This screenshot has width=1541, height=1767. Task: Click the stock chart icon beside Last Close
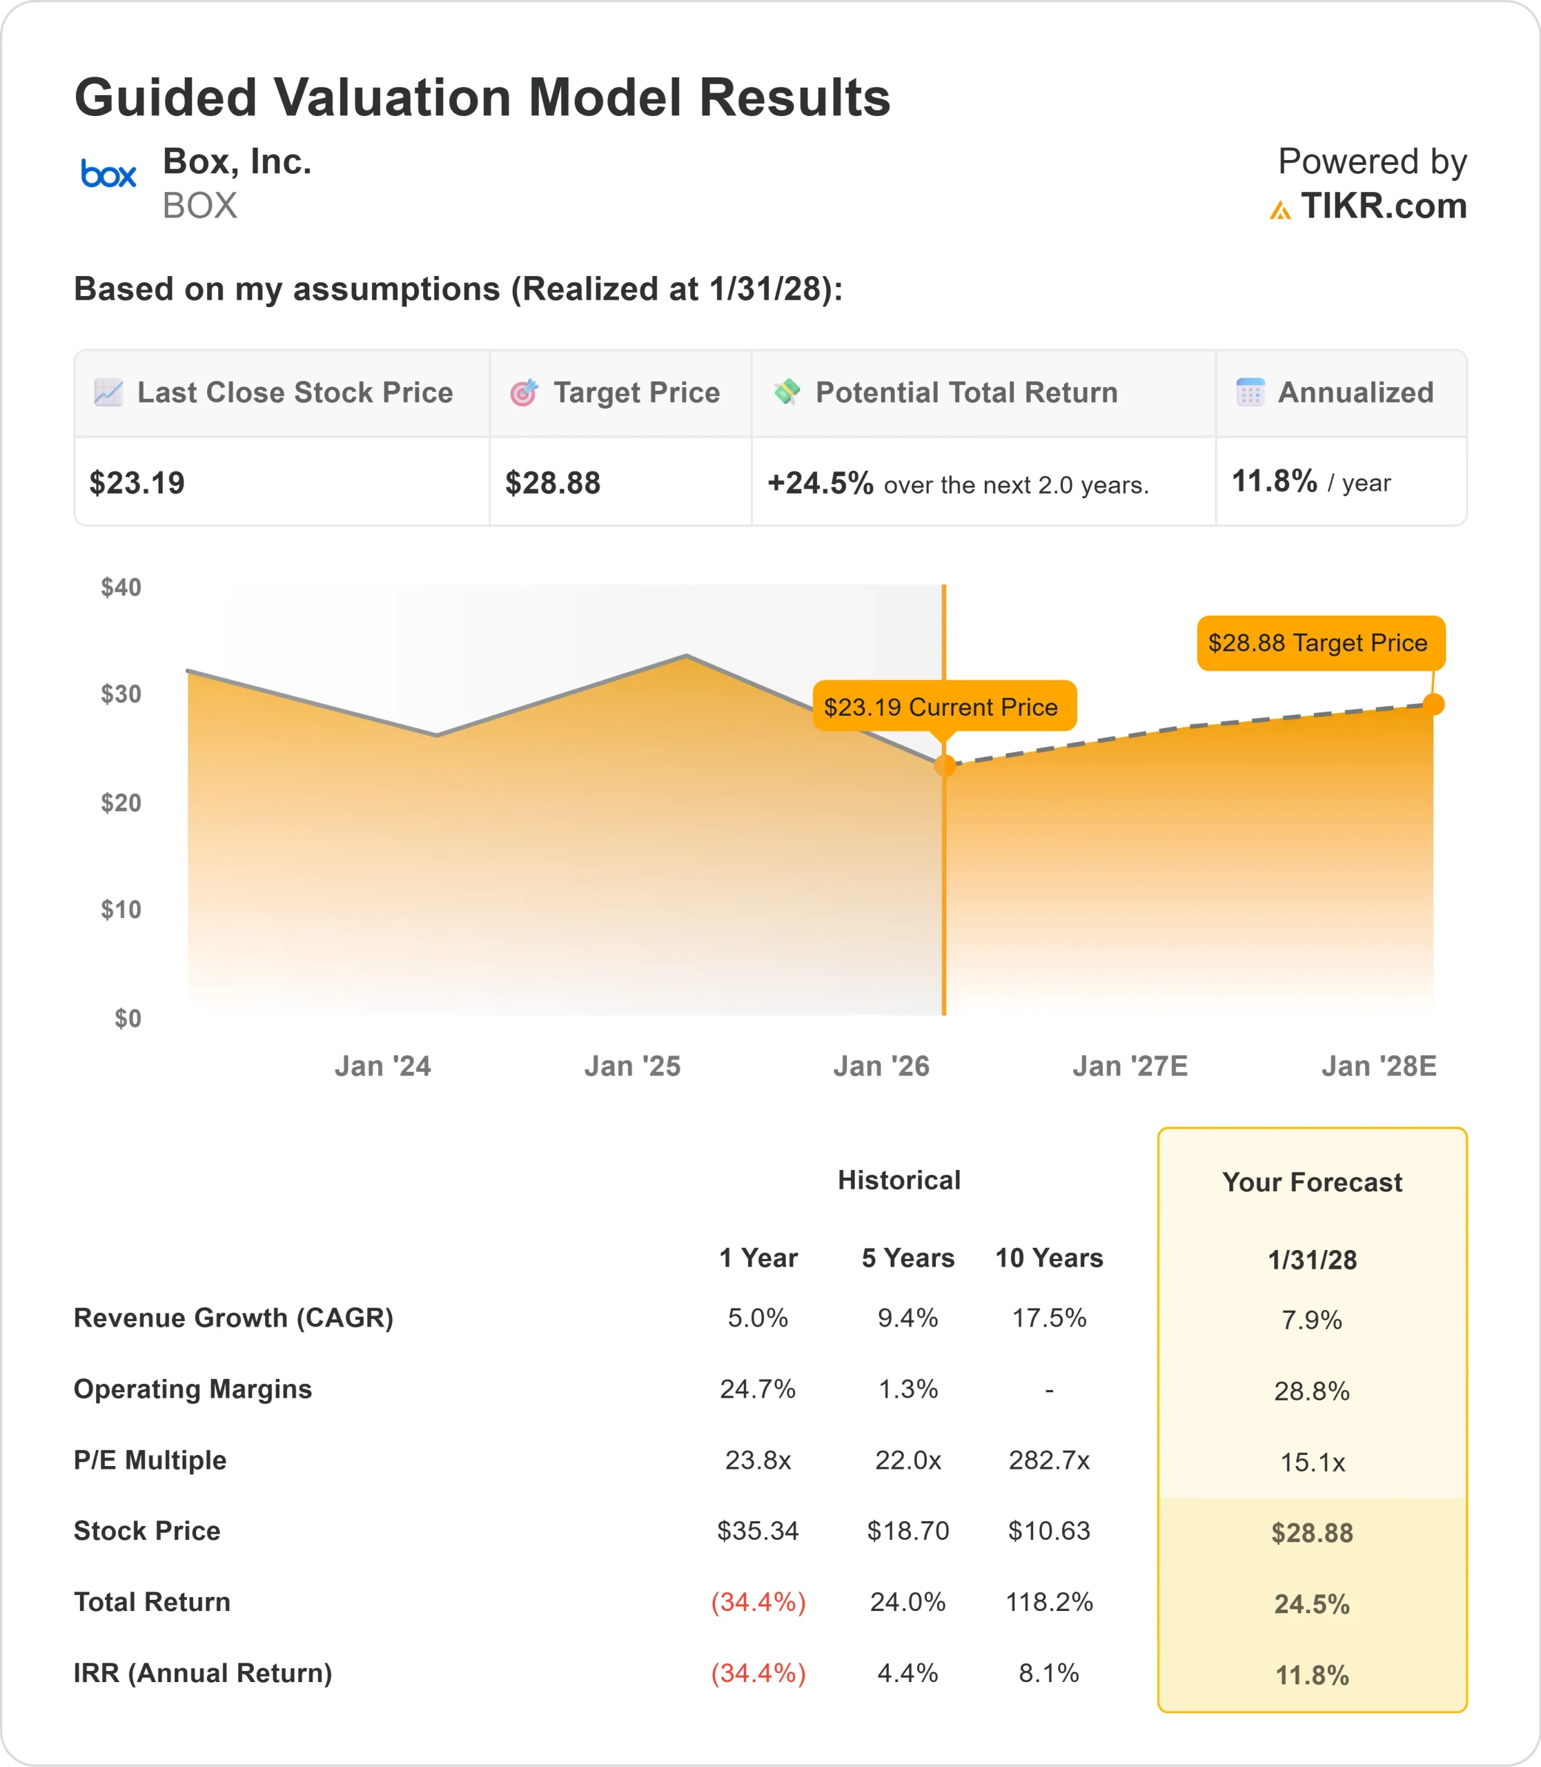click(x=108, y=392)
